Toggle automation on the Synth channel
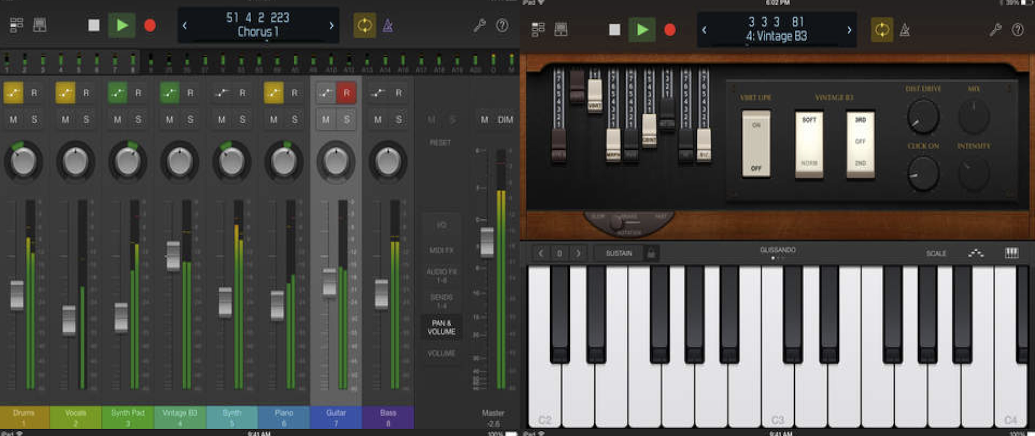1035x436 pixels. point(221,93)
